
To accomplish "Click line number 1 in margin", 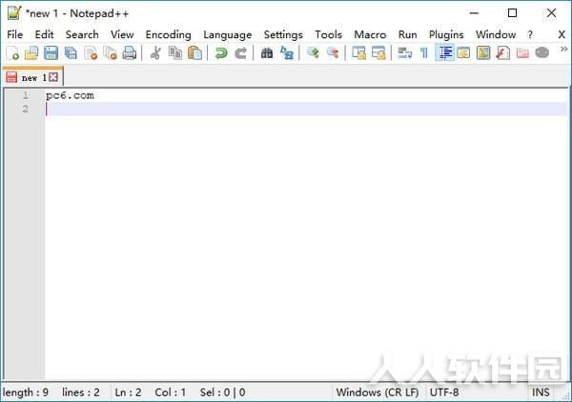I will pos(25,95).
